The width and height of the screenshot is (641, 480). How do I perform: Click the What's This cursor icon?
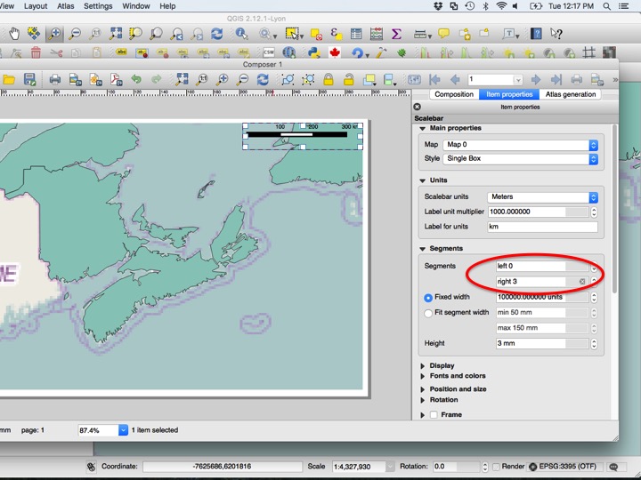point(556,34)
